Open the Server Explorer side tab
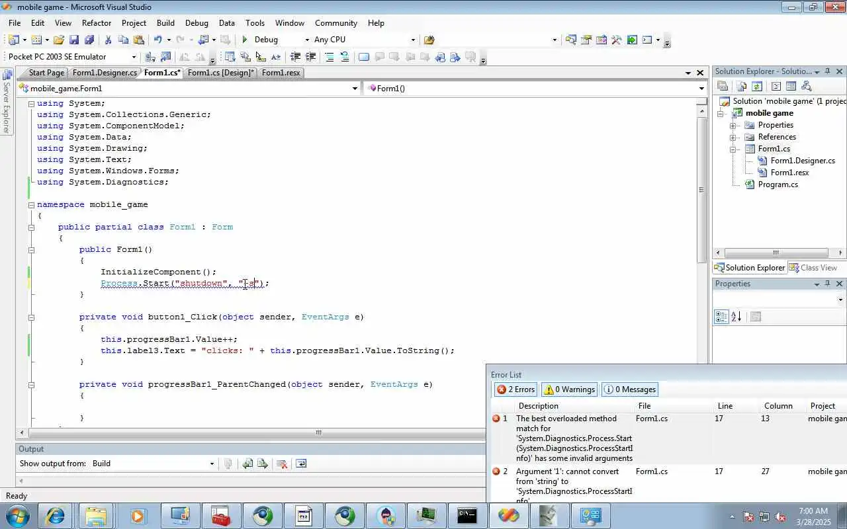Screen dimensions: 847x529 [7, 102]
